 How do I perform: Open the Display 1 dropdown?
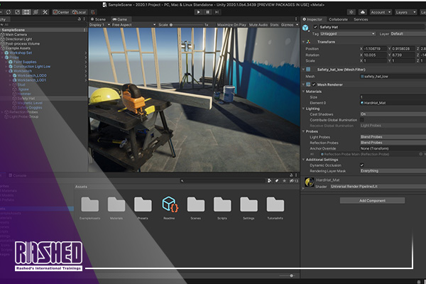[x=99, y=25]
